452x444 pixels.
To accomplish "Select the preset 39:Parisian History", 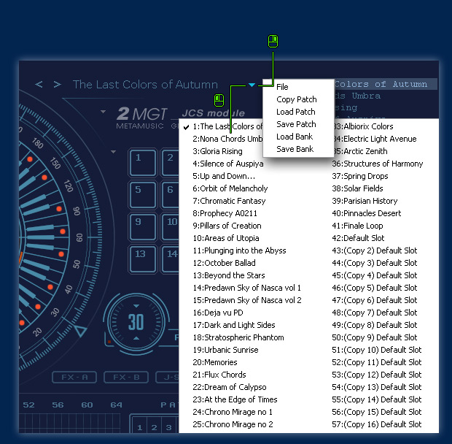I will tap(365, 201).
